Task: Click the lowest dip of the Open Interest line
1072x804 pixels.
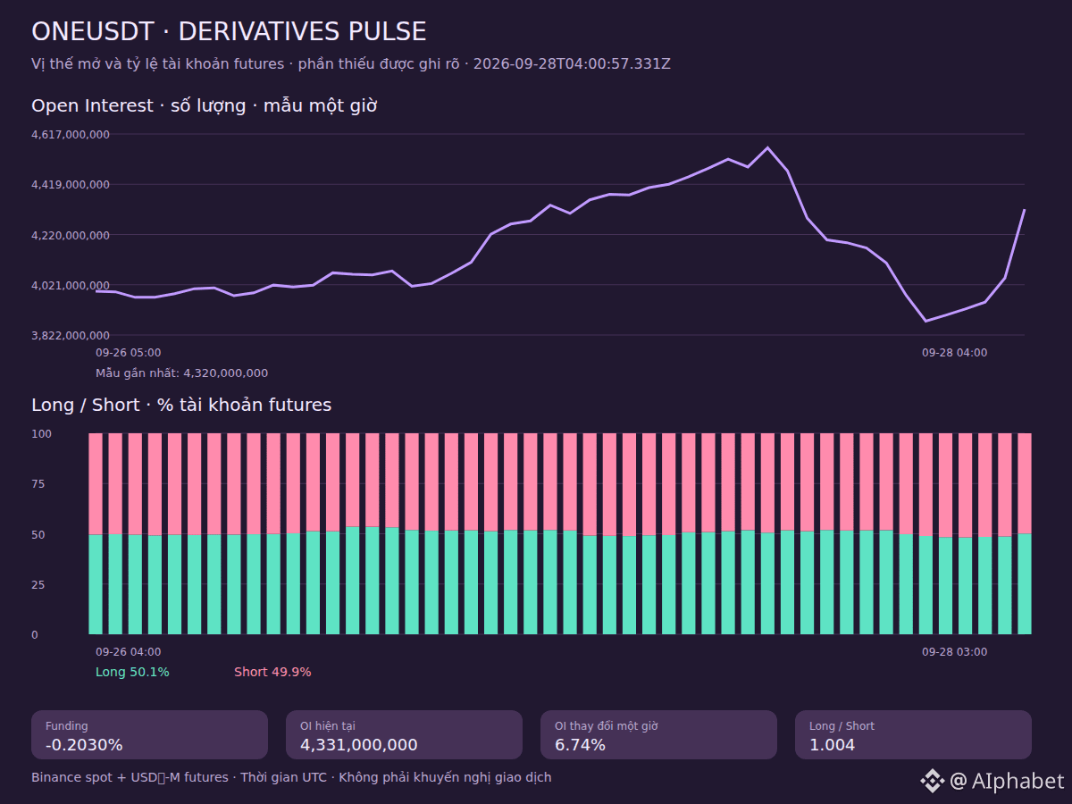Action: click(925, 321)
